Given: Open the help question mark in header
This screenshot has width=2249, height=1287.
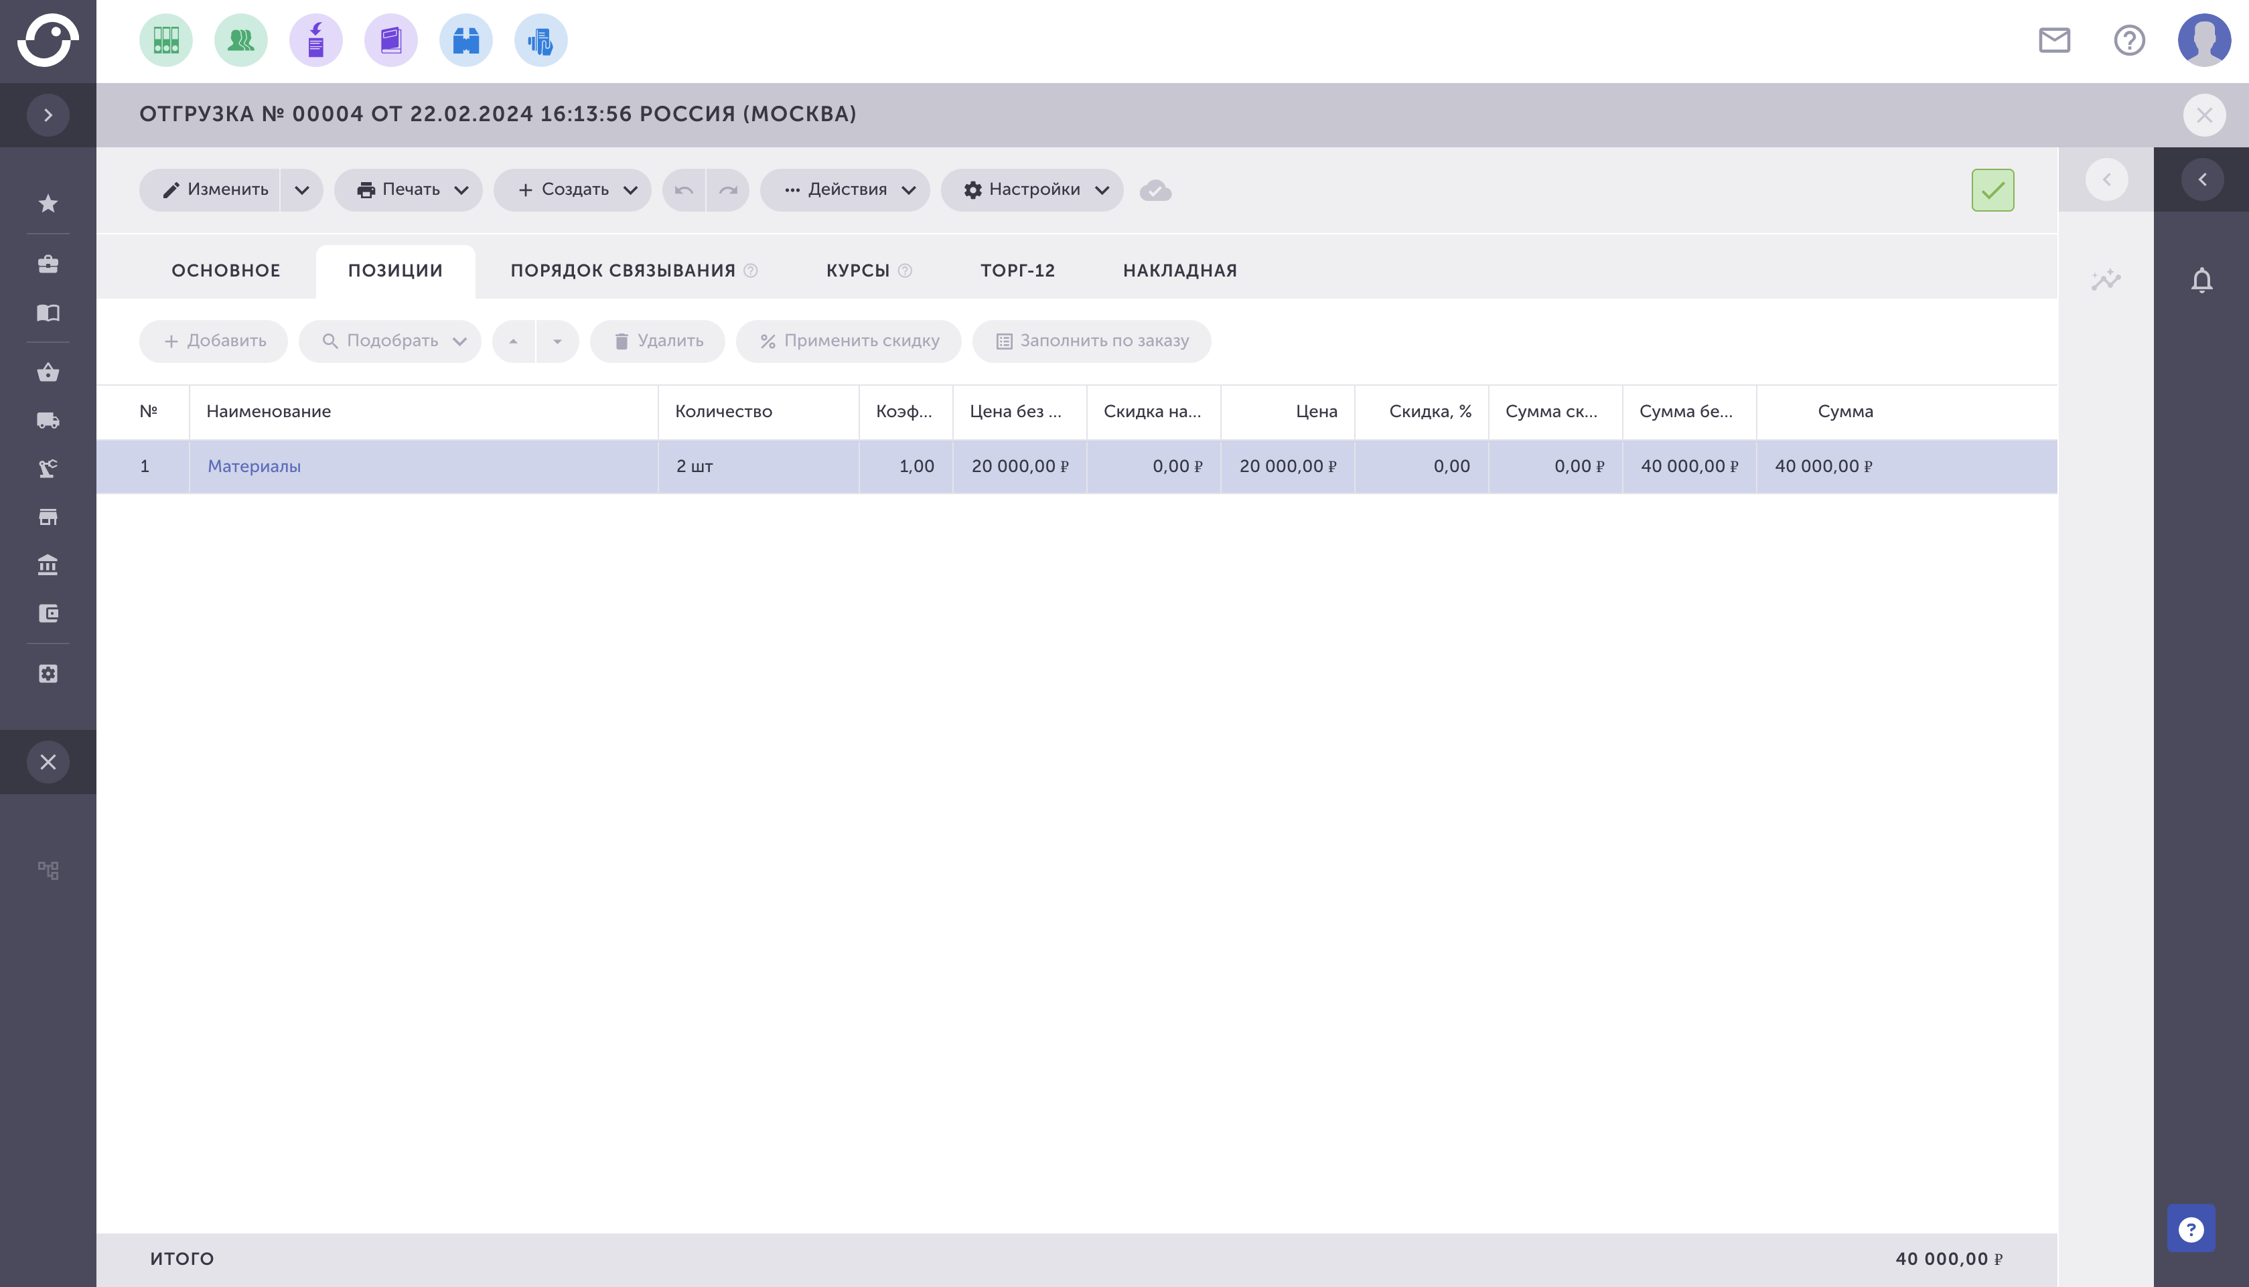Looking at the screenshot, I should 2130,41.
